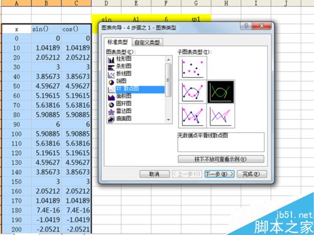This screenshot has width=314, height=235.
Task: Select column J header
Action: (x=286, y=3)
